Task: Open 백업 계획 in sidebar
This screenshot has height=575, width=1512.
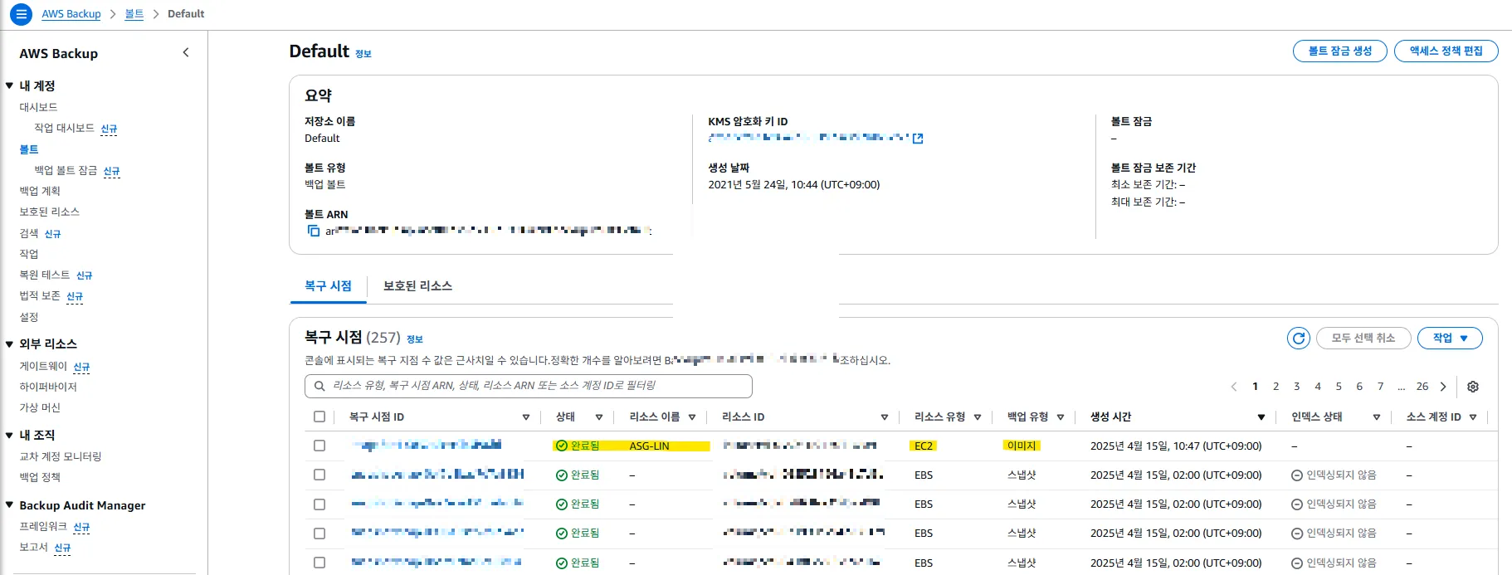Action: [x=40, y=191]
